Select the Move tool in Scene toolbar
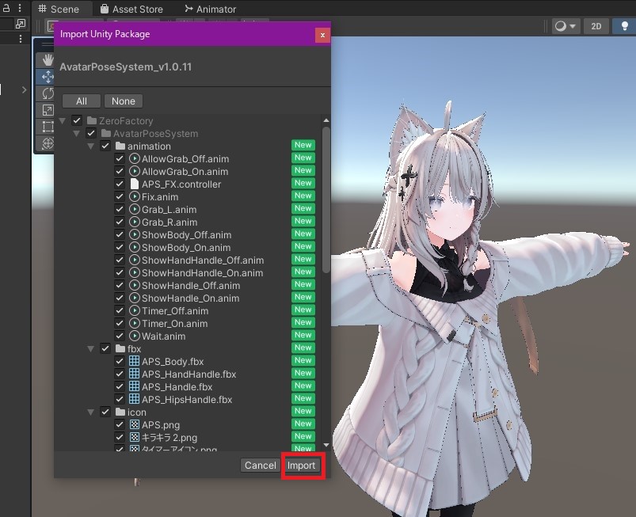 click(48, 77)
